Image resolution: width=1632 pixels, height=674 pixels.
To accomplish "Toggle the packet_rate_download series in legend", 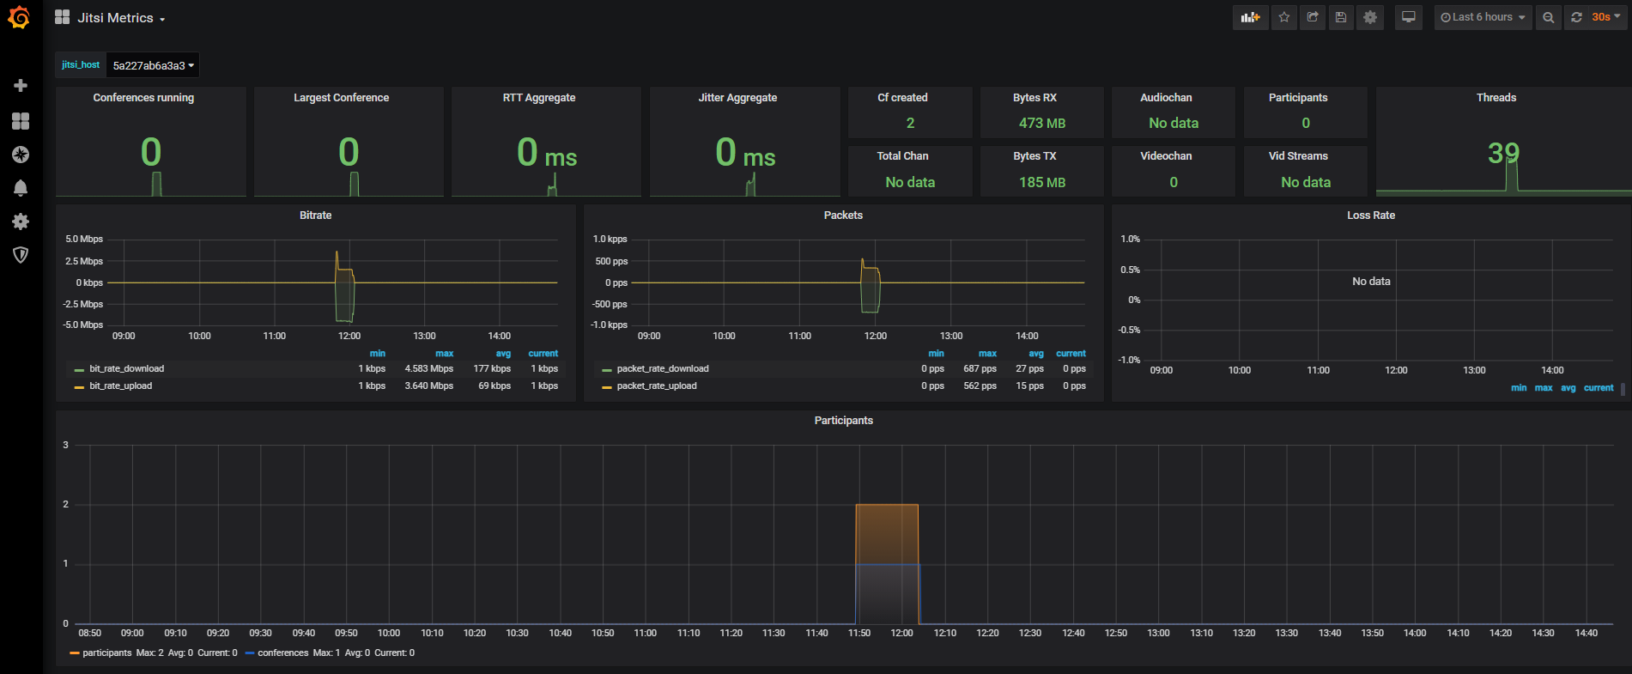I will 663,369.
